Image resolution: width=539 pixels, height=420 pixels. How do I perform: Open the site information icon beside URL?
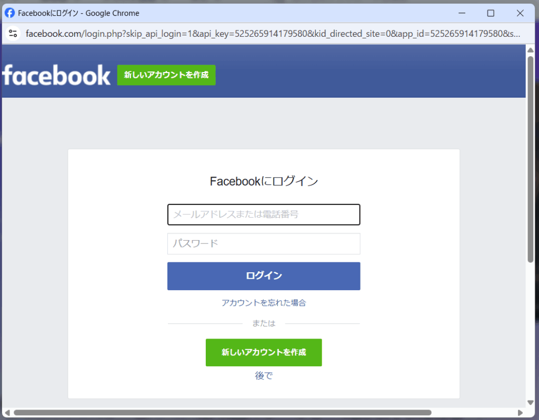pos(13,33)
